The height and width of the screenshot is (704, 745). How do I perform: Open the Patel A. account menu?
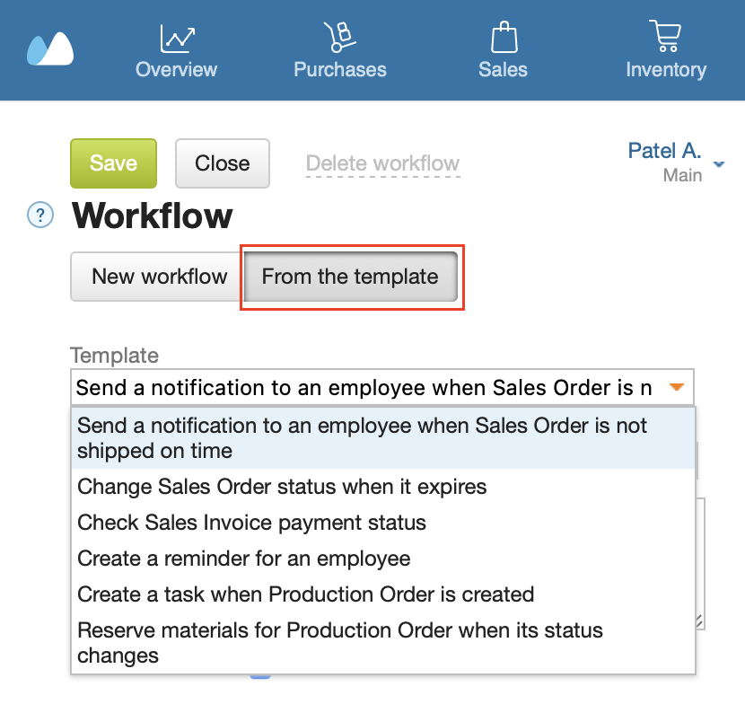pos(664,151)
